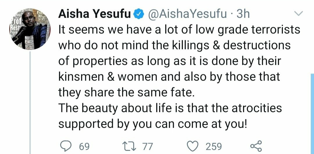Open the share icon options
The width and height of the screenshot is (314, 154).
tap(256, 146)
